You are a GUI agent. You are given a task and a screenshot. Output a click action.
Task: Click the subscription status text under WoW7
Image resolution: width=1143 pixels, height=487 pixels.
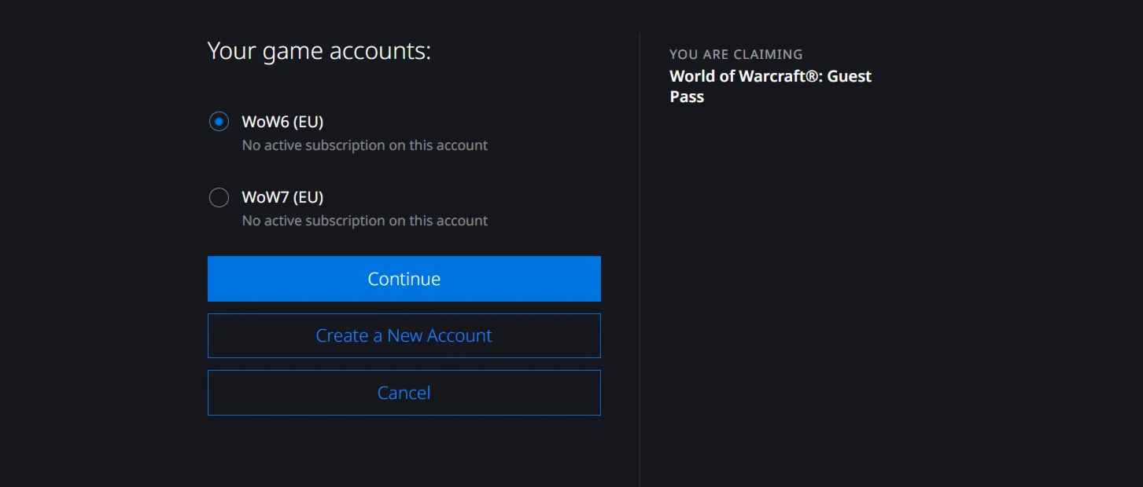pyautogui.click(x=364, y=221)
